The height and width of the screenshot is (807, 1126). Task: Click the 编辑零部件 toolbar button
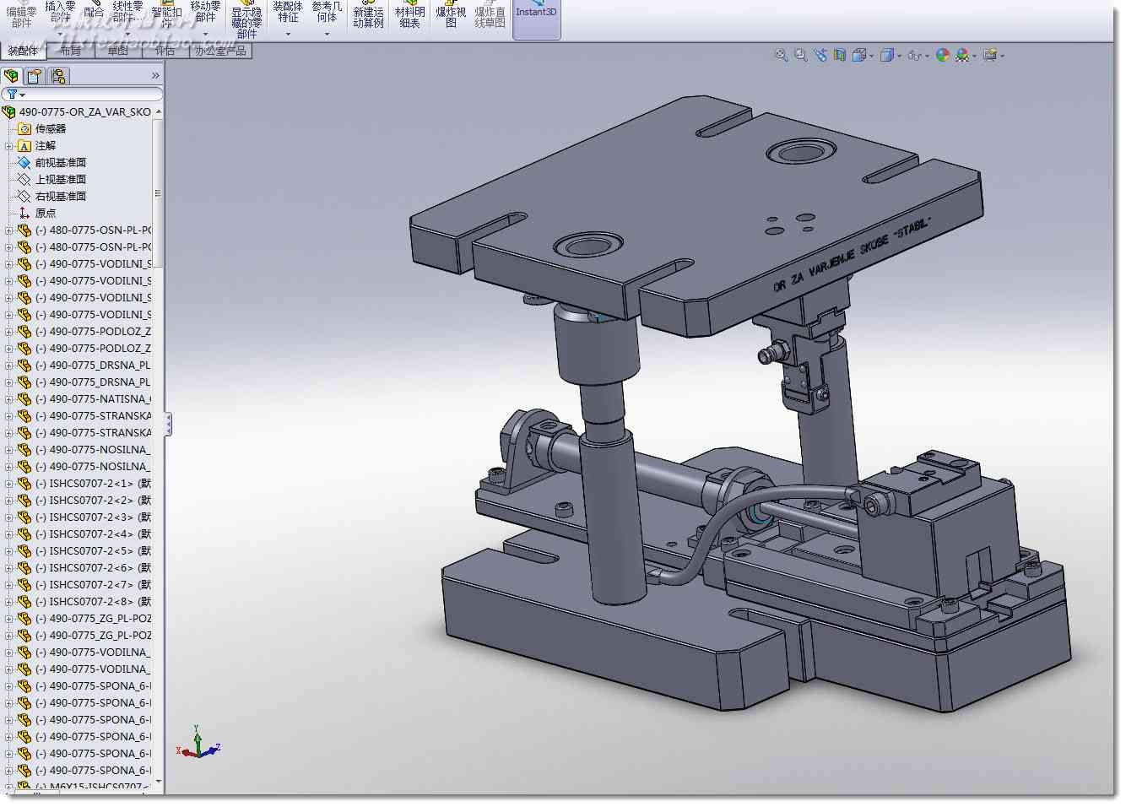click(22, 15)
